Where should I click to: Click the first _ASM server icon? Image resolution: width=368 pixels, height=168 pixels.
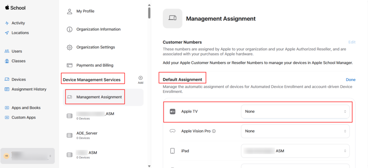click(69, 116)
